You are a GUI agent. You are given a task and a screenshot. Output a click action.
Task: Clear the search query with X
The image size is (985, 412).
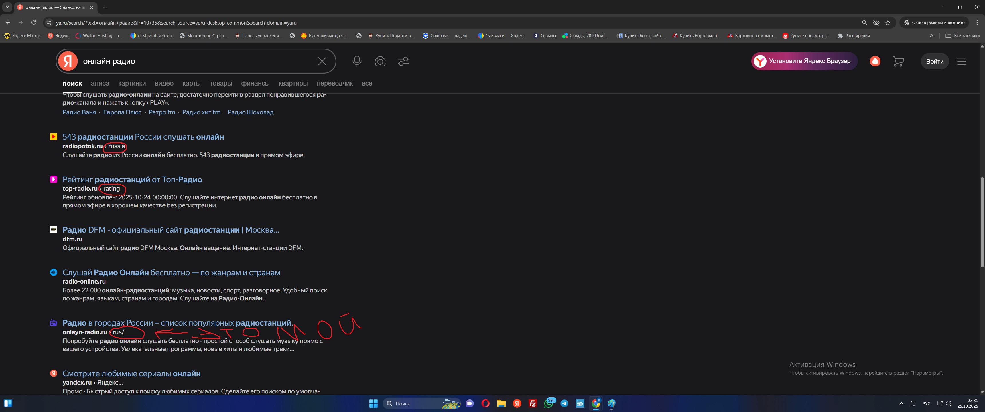click(x=322, y=61)
